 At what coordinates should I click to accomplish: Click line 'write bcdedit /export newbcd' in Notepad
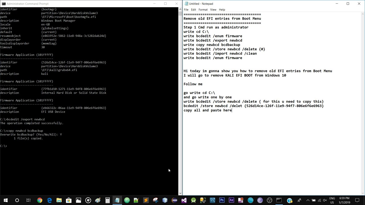pyautogui.click(x=213, y=40)
